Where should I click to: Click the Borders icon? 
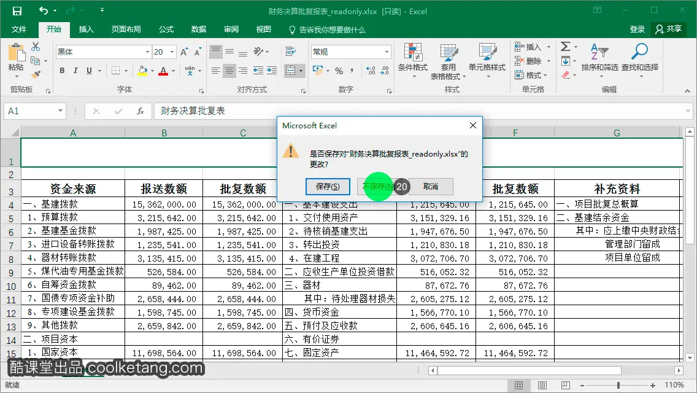point(115,71)
